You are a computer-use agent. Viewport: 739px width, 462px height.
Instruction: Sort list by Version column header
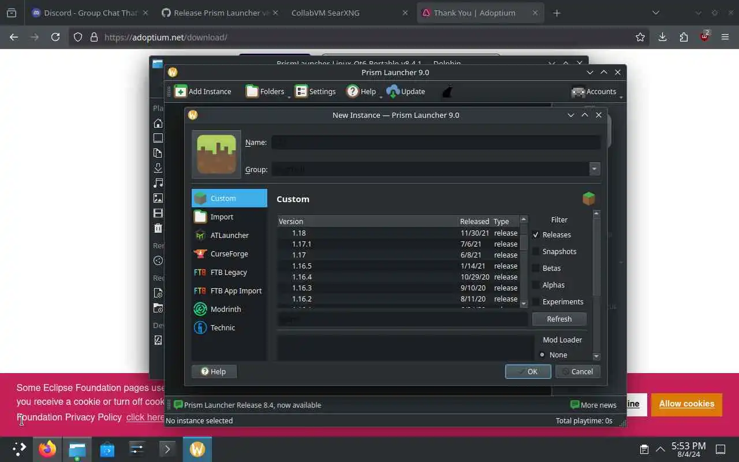[x=368, y=221]
